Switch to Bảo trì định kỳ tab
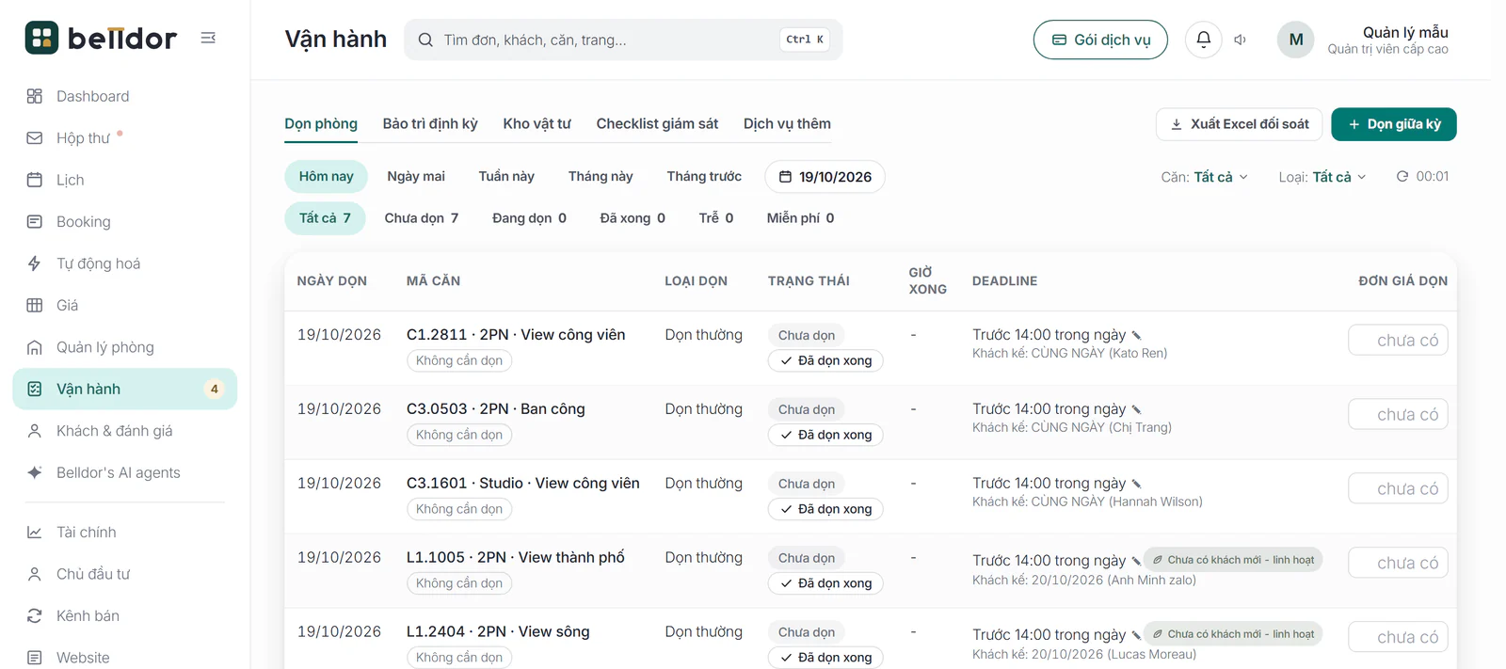Image resolution: width=1506 pixels, height=669 pixels. pyautogui.click(x=430, y=124)
